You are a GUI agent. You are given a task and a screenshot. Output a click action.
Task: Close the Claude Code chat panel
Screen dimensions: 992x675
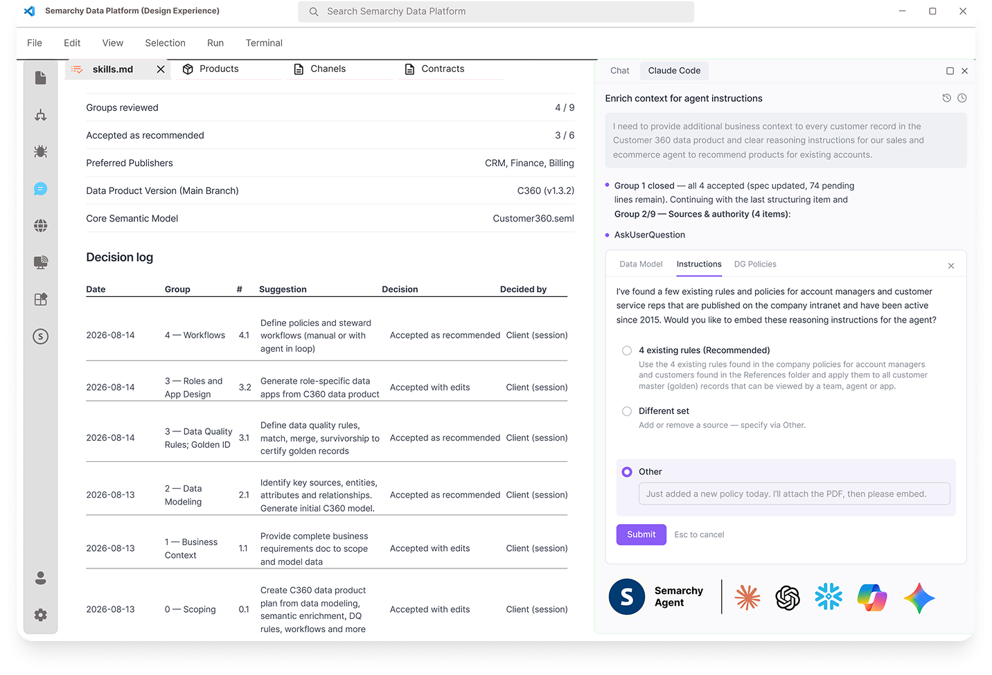pos(964,71)
